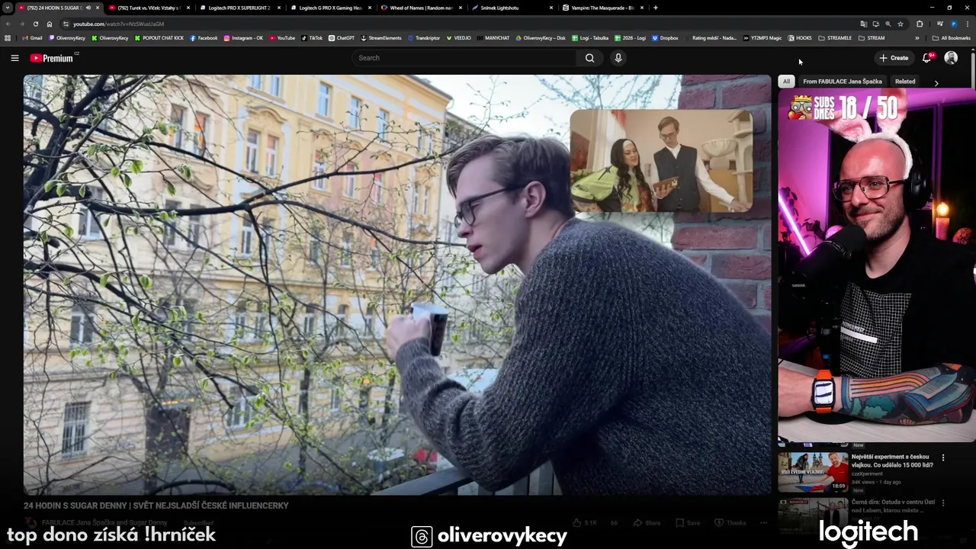
Task: Open the HOOKS bookmark
Action: [x=800, y=38]
